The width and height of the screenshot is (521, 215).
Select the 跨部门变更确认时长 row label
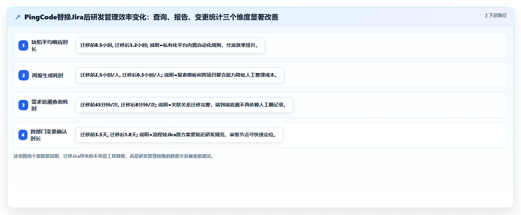pyautogui.click(x=49, y=135)
